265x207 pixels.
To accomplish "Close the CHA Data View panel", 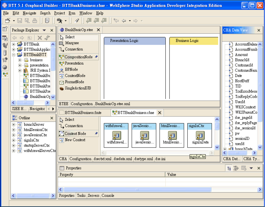I will pyautogui.click(x=259, y=30).
